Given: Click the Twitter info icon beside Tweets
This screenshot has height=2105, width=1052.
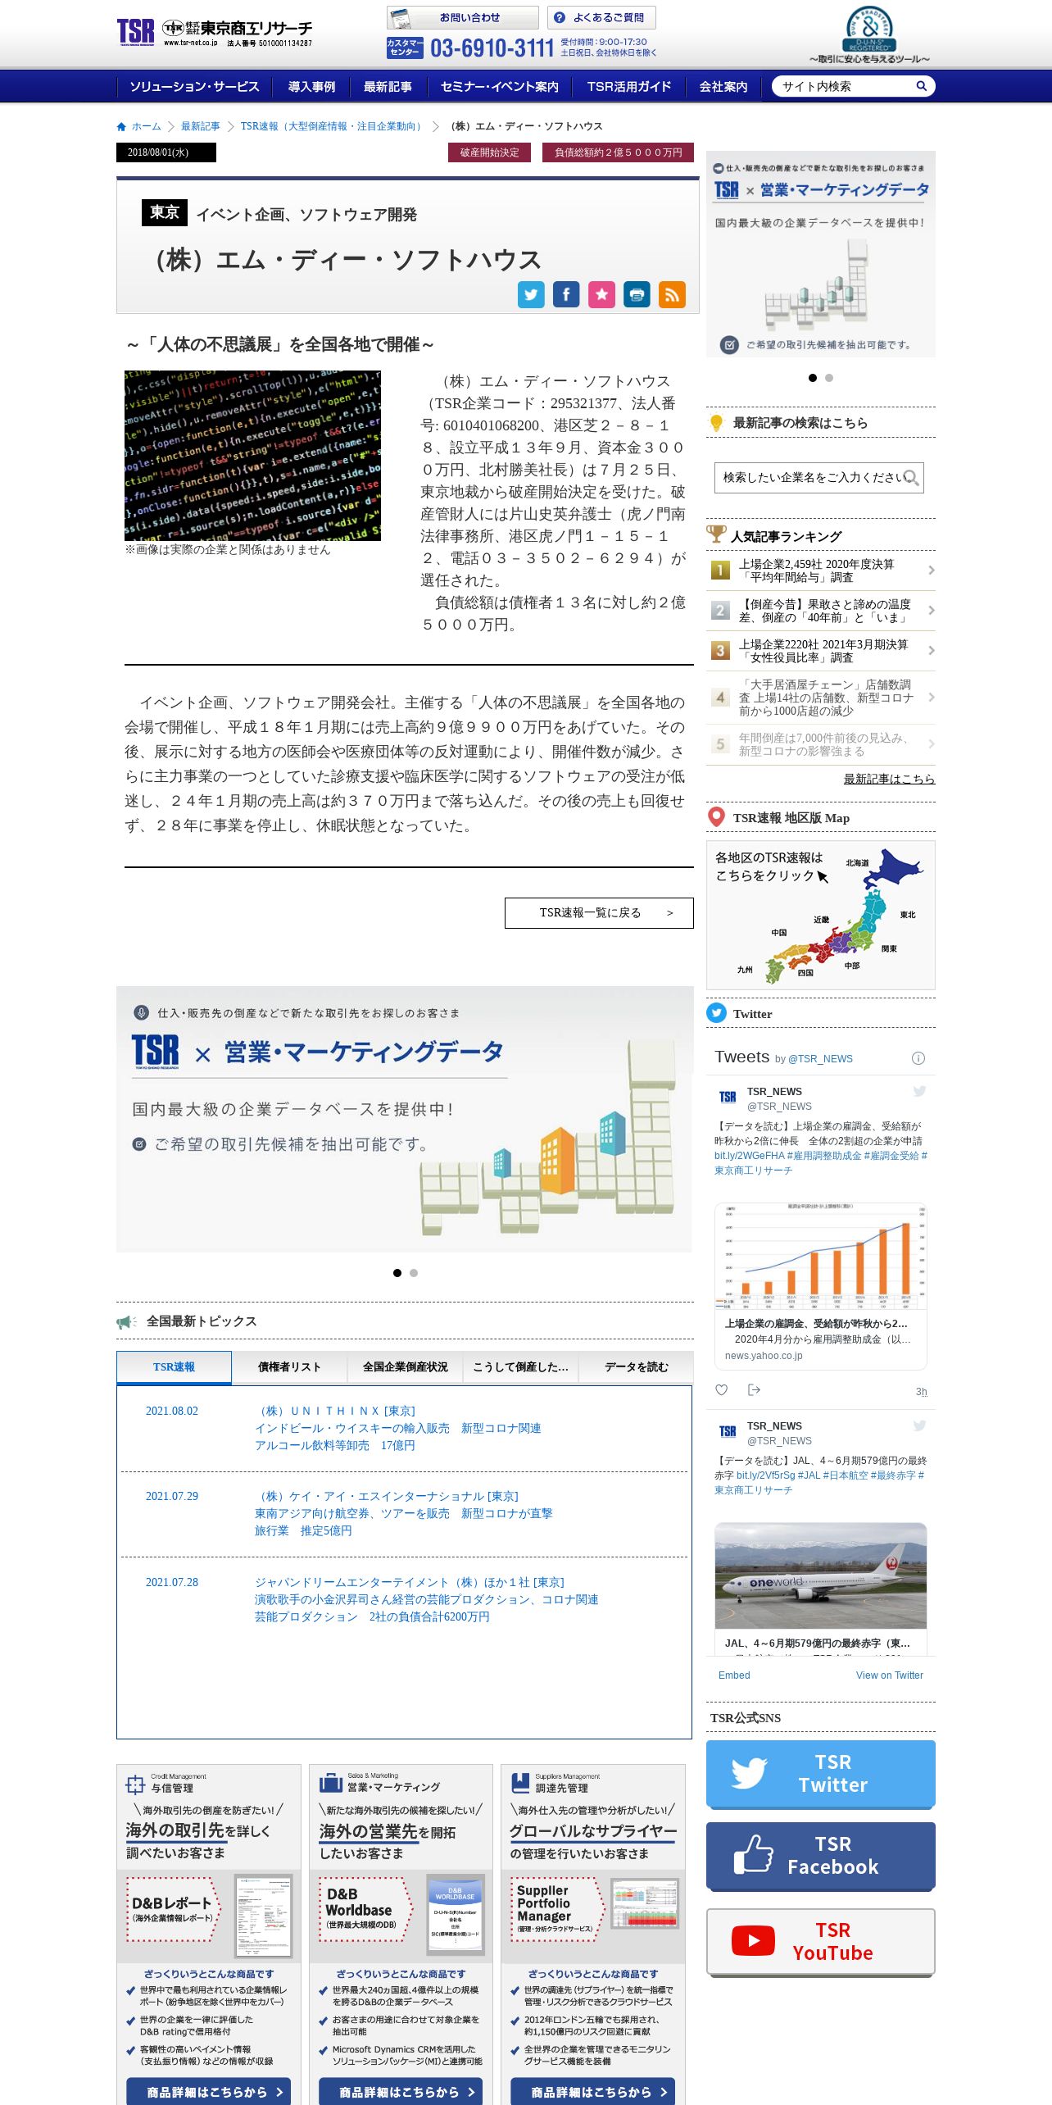Looking at the screenshot, I should (x=918, y=1058).
